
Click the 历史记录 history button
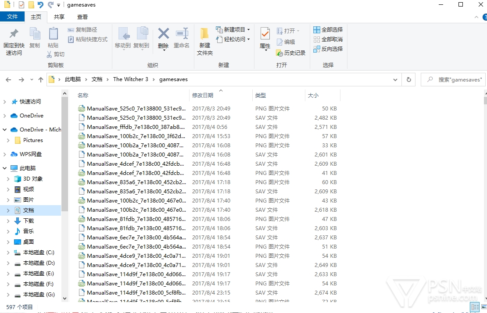tap(291, 53)
